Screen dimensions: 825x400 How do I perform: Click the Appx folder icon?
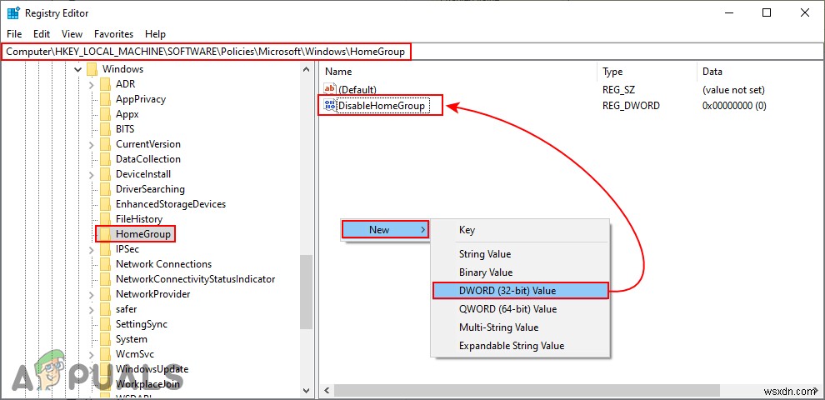pos(107,114)
